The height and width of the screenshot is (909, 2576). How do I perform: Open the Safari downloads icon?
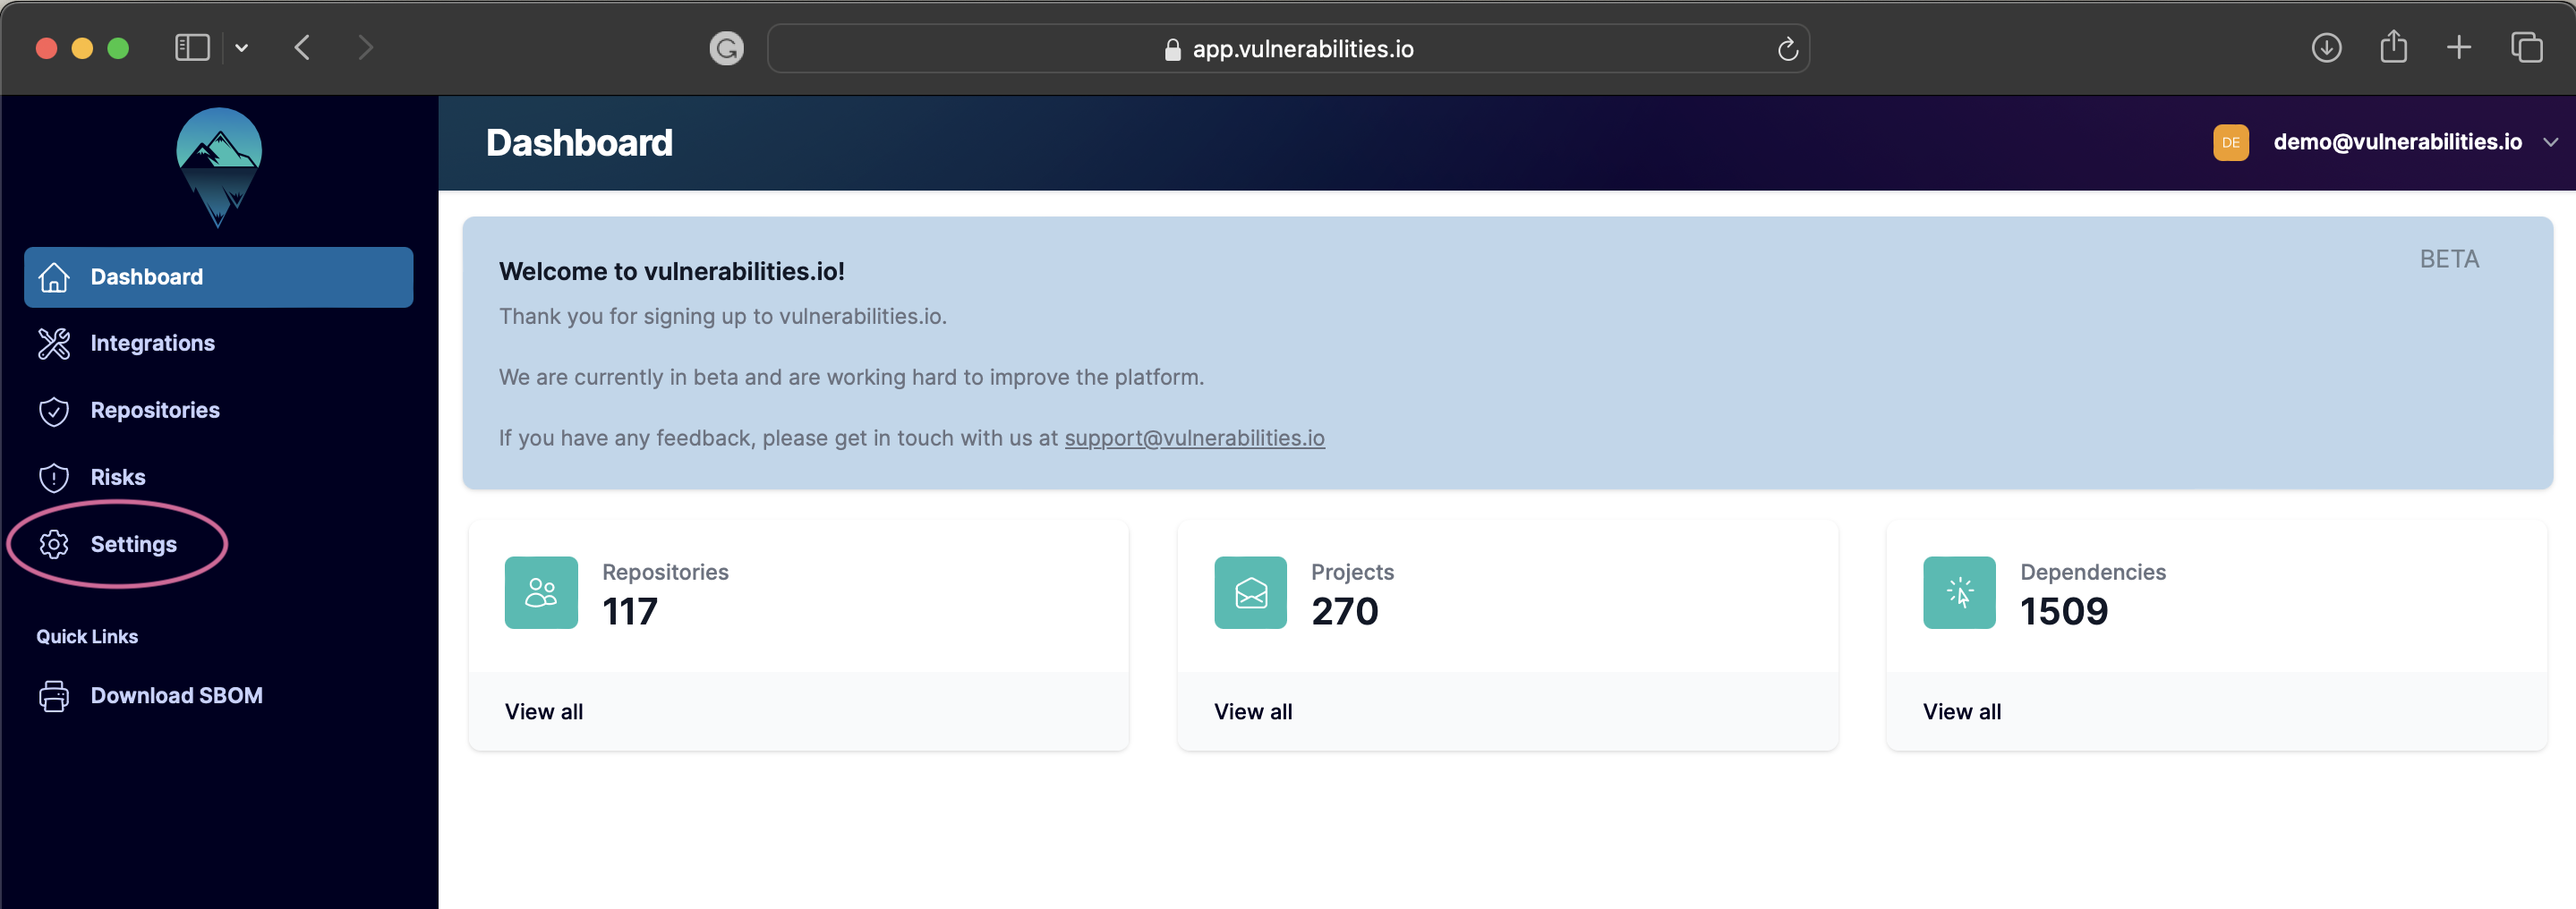point(2326,47)
